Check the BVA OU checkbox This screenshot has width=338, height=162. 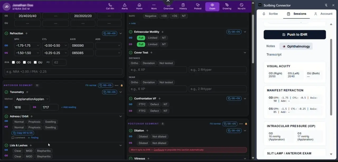pos(35,62)
